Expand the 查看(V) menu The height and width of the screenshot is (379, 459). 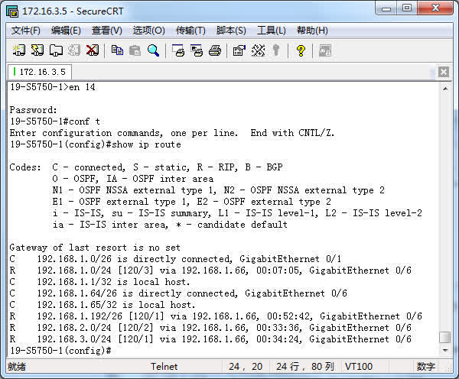click(x=107, y=31)
